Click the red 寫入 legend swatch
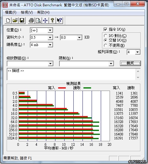 (62, 88)
